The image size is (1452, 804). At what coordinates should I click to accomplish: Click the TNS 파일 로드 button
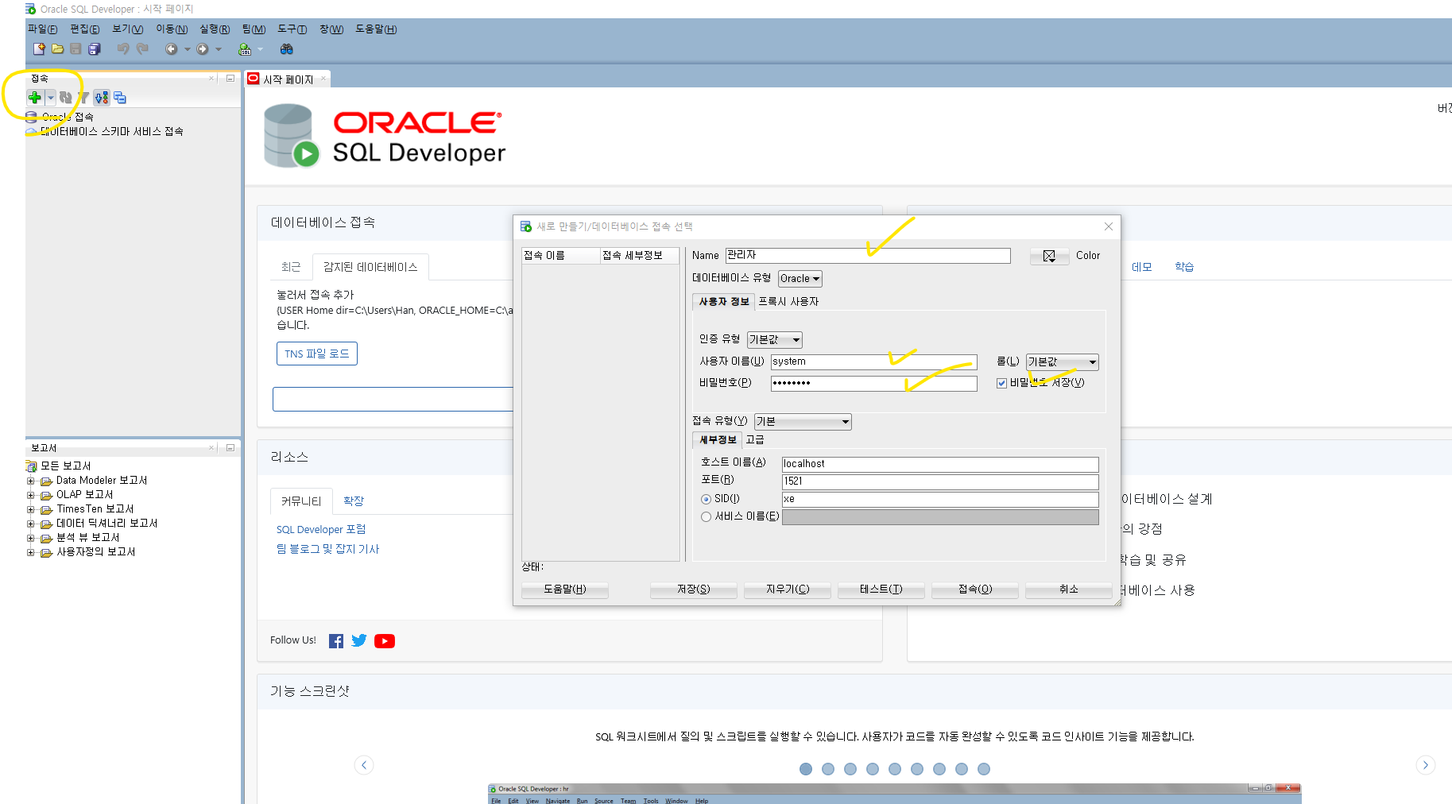[x=317, y=354]
